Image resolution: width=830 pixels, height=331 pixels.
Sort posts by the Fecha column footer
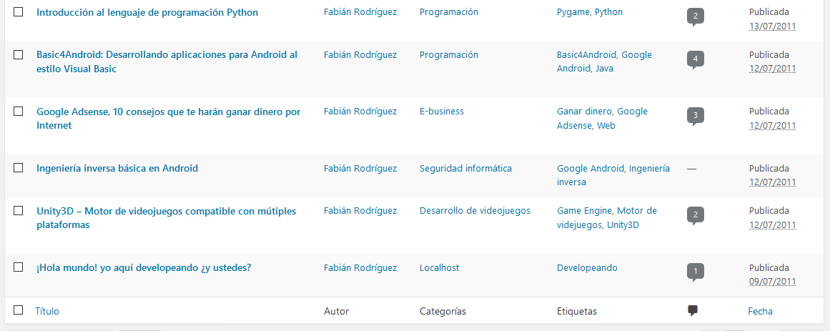tap(760, 312)
